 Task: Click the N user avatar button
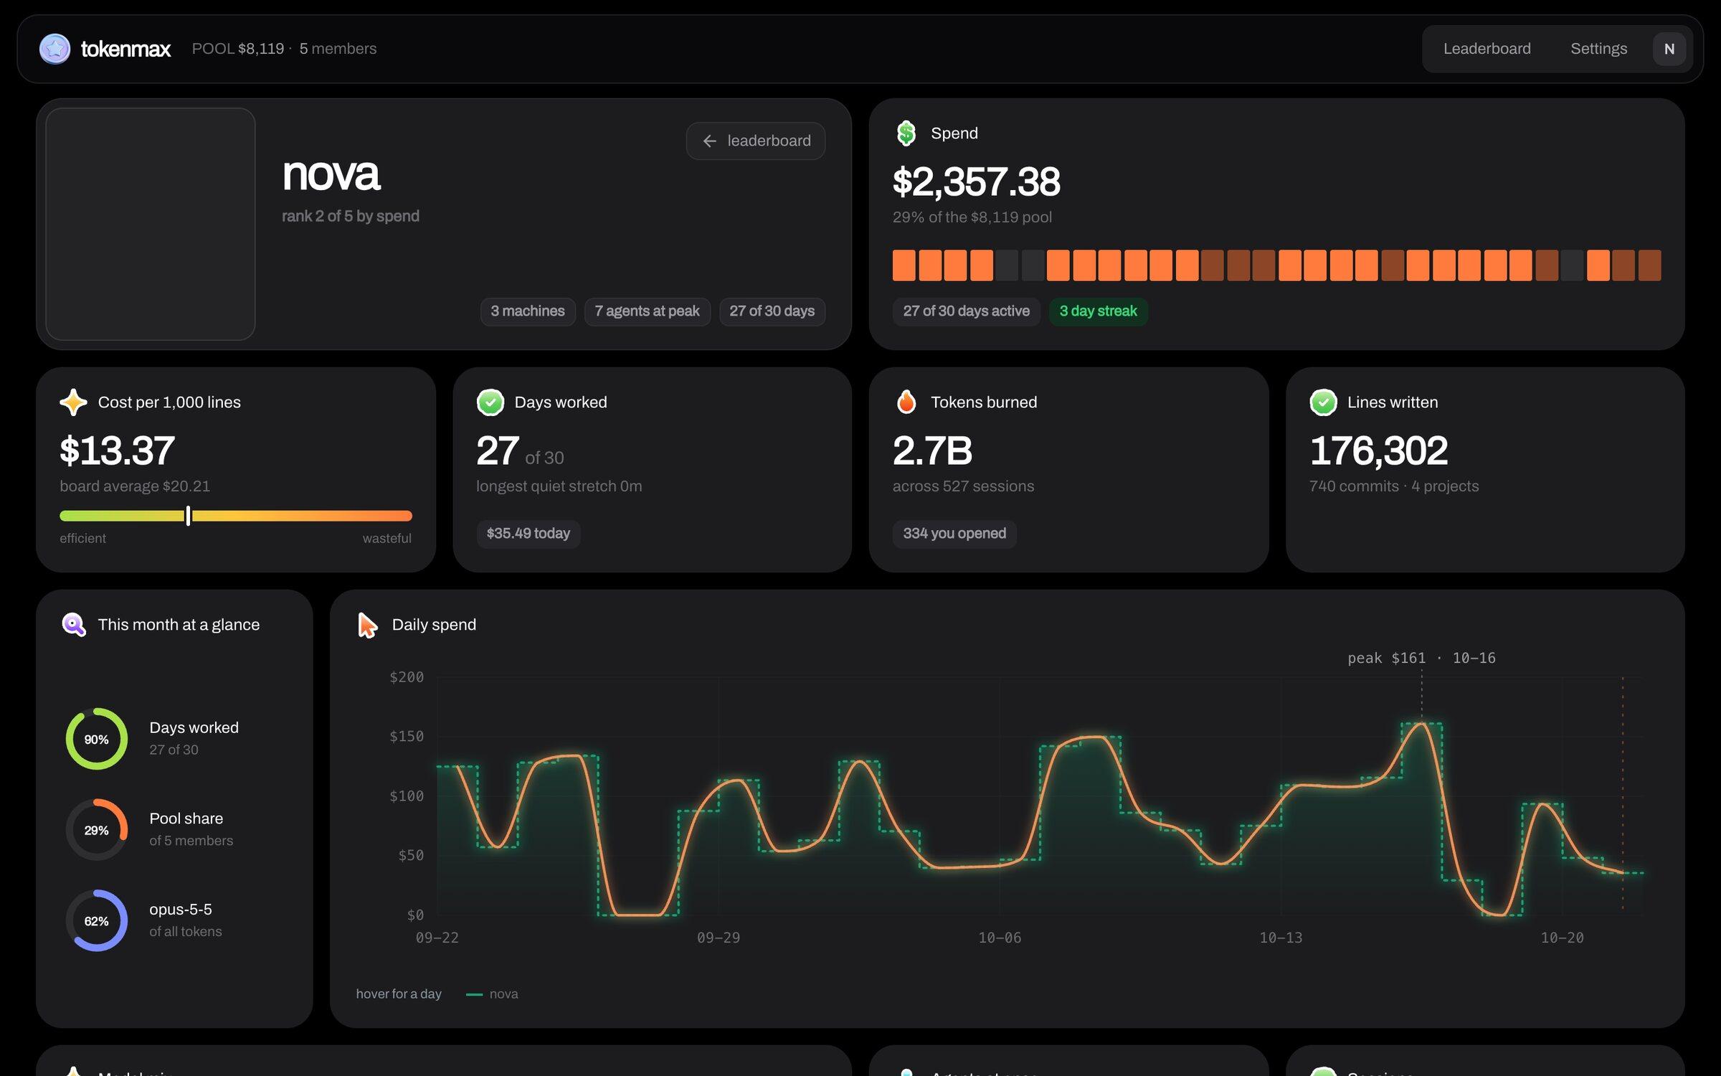[x=1669, y=49]
